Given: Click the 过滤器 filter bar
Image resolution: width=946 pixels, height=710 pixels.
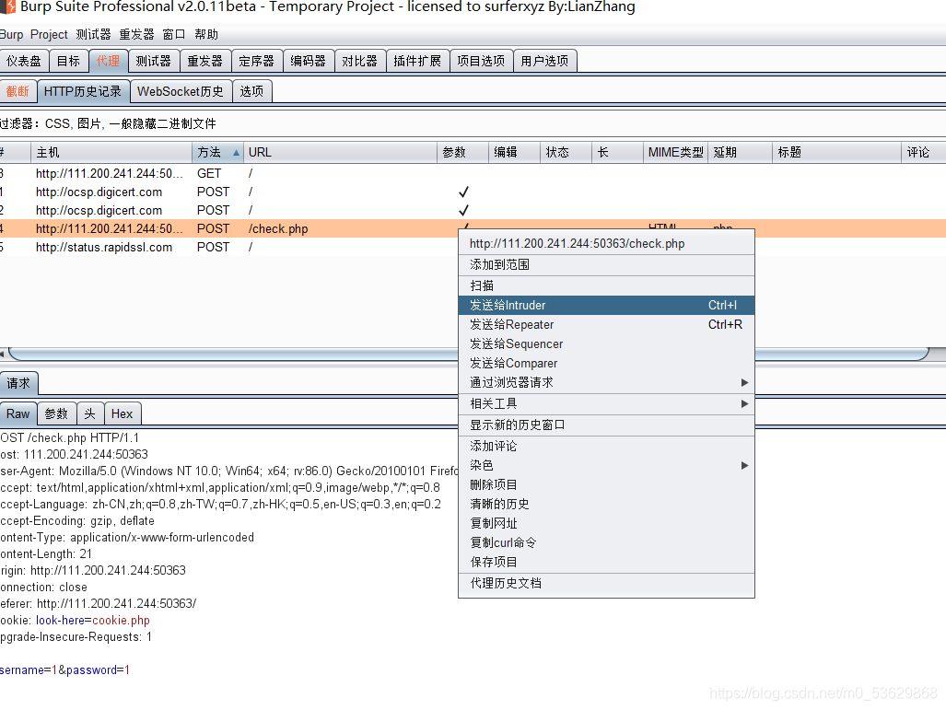Looking at the screenshot, I should 473,123.
